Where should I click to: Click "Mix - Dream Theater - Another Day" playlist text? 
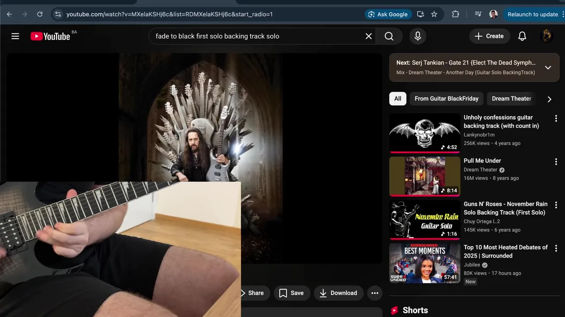pos(466,72)
